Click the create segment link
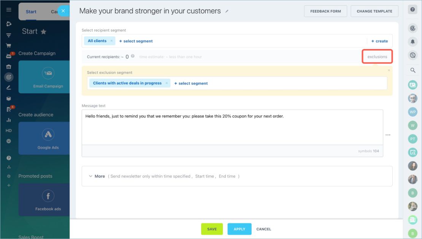 pyautogui.click(x=379, y=41)
